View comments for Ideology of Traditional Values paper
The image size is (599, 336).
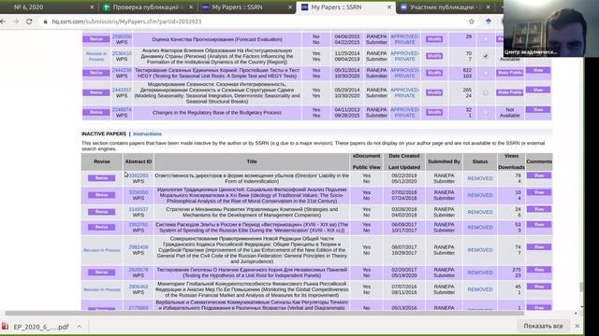(539, 192)
